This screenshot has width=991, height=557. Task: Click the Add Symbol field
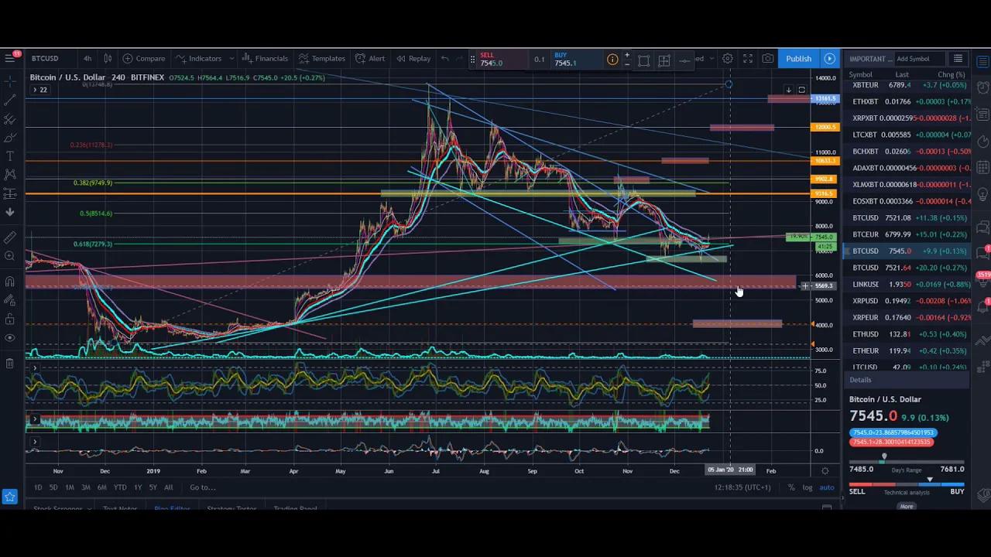(919, 59)
